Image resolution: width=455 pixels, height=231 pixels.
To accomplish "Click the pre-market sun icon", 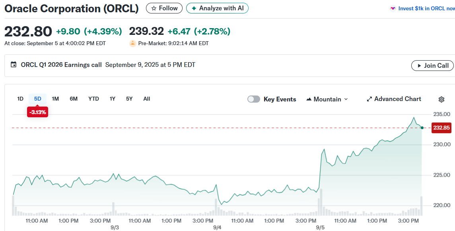I will click(132, 44).
